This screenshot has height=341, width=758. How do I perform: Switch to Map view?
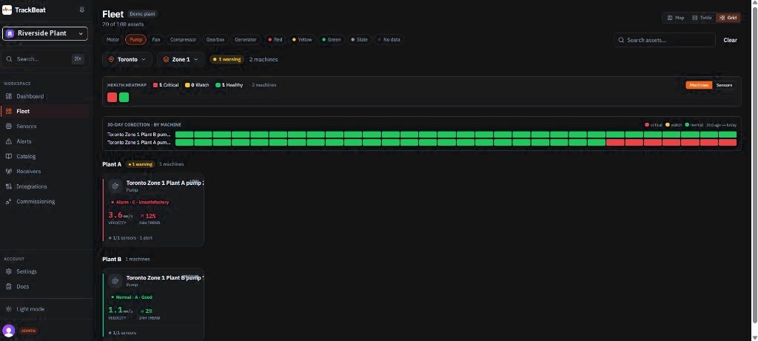click(676, 18)
